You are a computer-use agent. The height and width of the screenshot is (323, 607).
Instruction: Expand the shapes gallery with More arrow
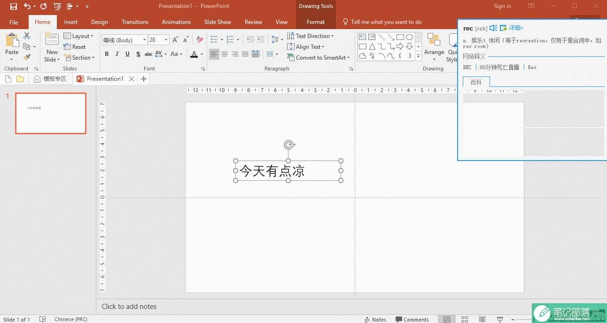pos(418,56)
